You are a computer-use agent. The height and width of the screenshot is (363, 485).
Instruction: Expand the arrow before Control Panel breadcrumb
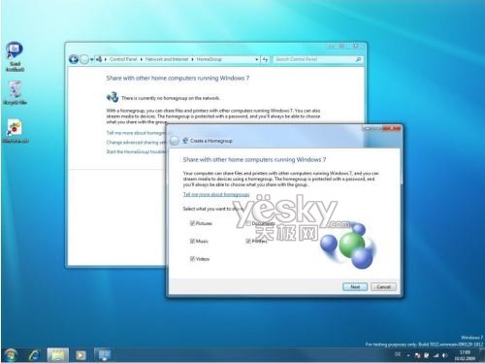click(106, 59)
